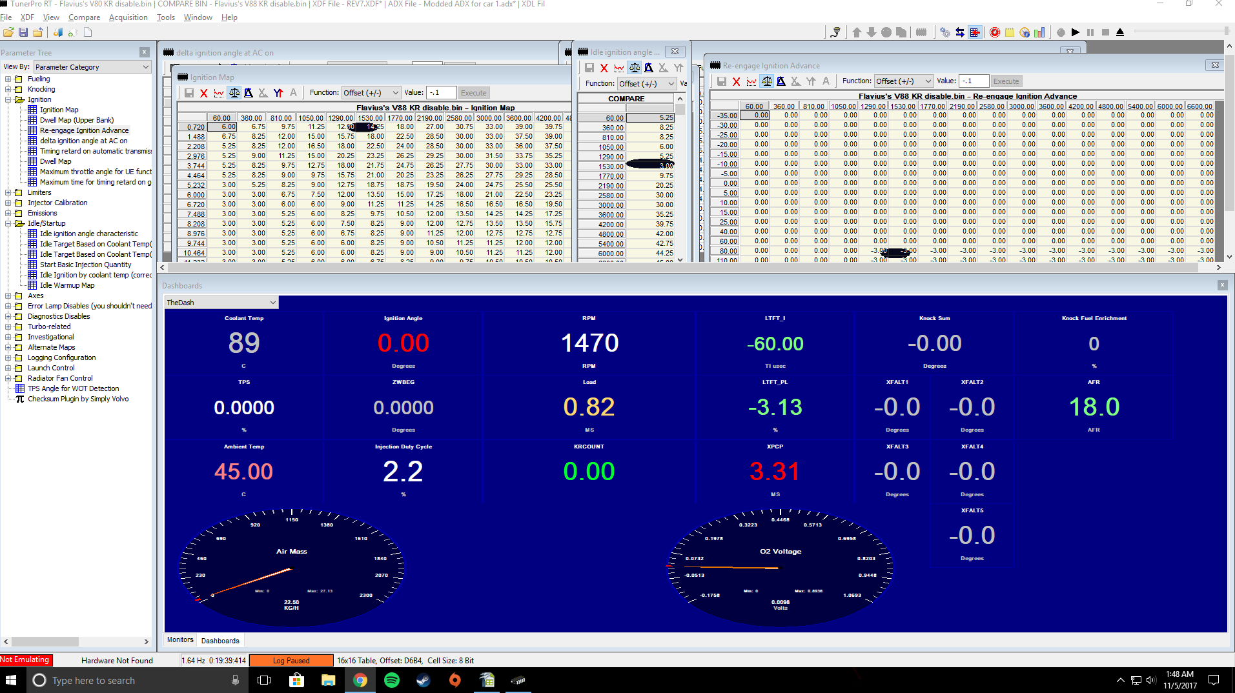Click the gears settings icon in top toolbar
The image size is (1235, 693).
click(945, 32)
